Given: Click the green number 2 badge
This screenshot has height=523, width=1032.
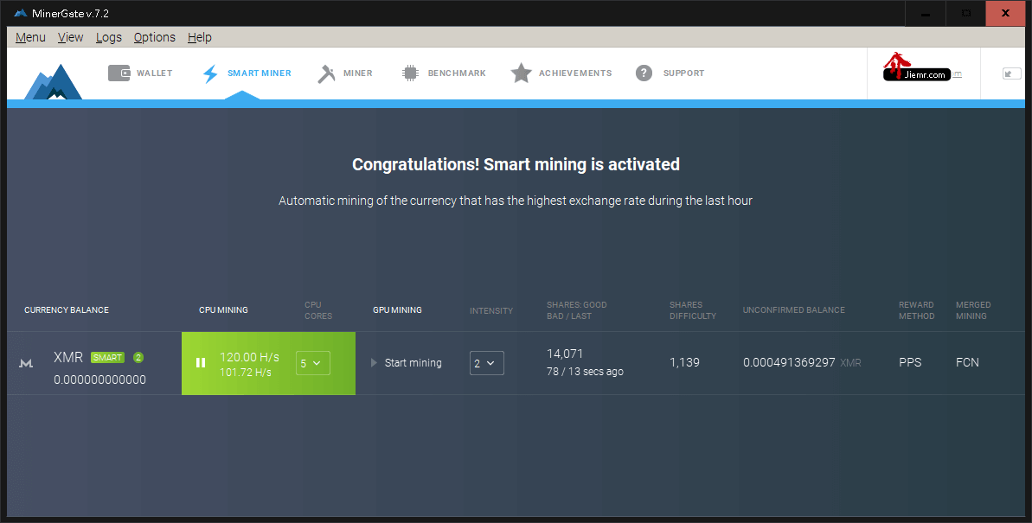Looking at the screenshot, I should pos(138,357).
